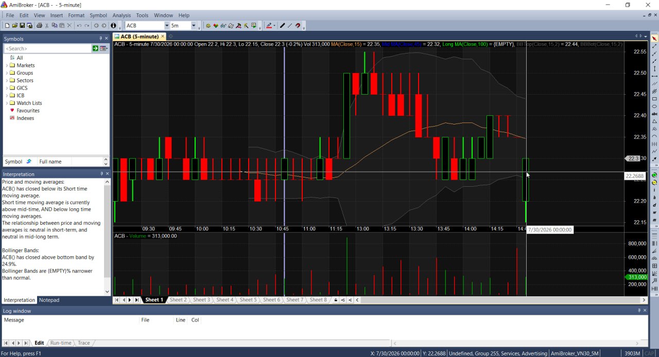Select the solid thick line style icon
This screenshot has height=357, width=659.
pyautogui.click(x=282, y=25)
